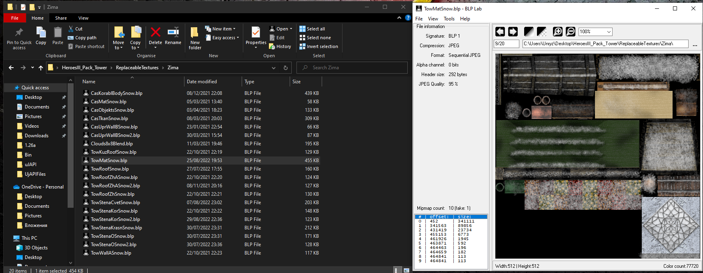703x273 pixels.
Task: Delete selected file with red X
Action: 155,37
